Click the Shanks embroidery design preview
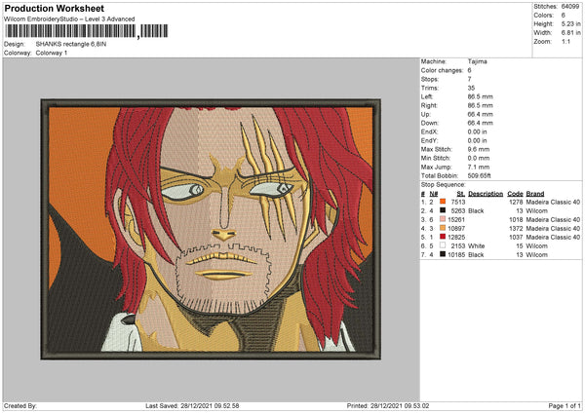 pyautogui.click(x=211, y=229)
